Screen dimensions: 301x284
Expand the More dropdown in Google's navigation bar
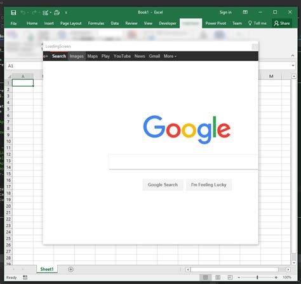[170, 56]
